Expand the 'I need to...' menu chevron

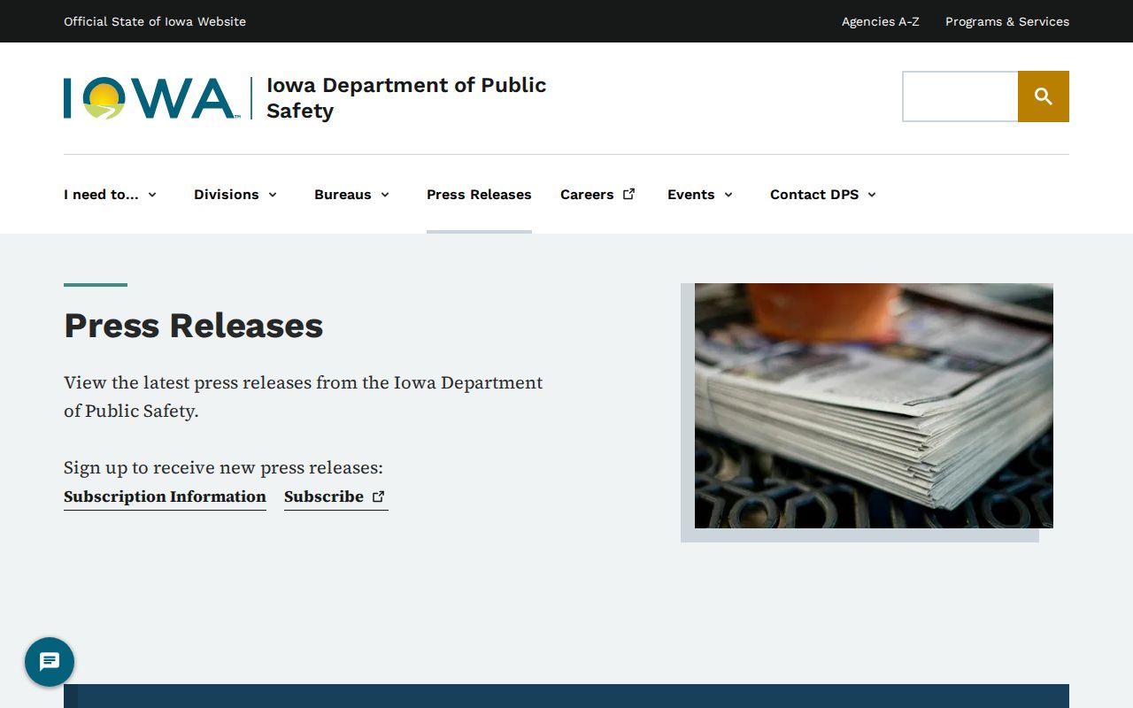click(152, 195)
